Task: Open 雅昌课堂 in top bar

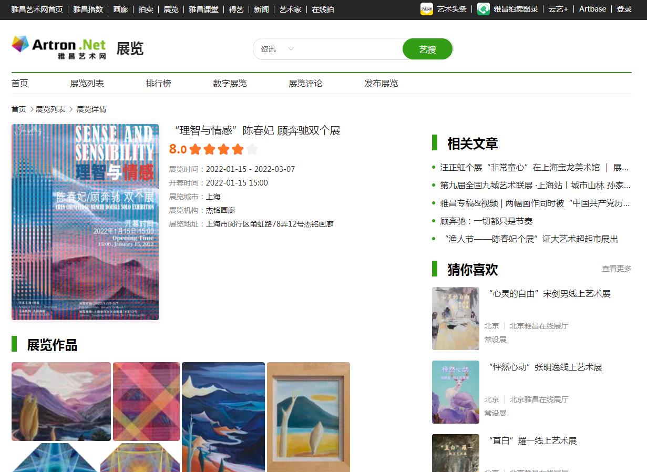Action: (203, 9)
